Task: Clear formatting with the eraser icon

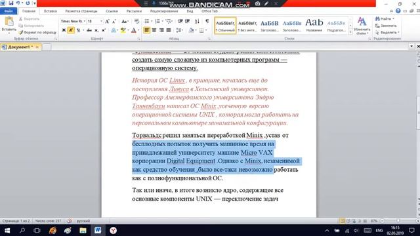Action: coord(136,21)
